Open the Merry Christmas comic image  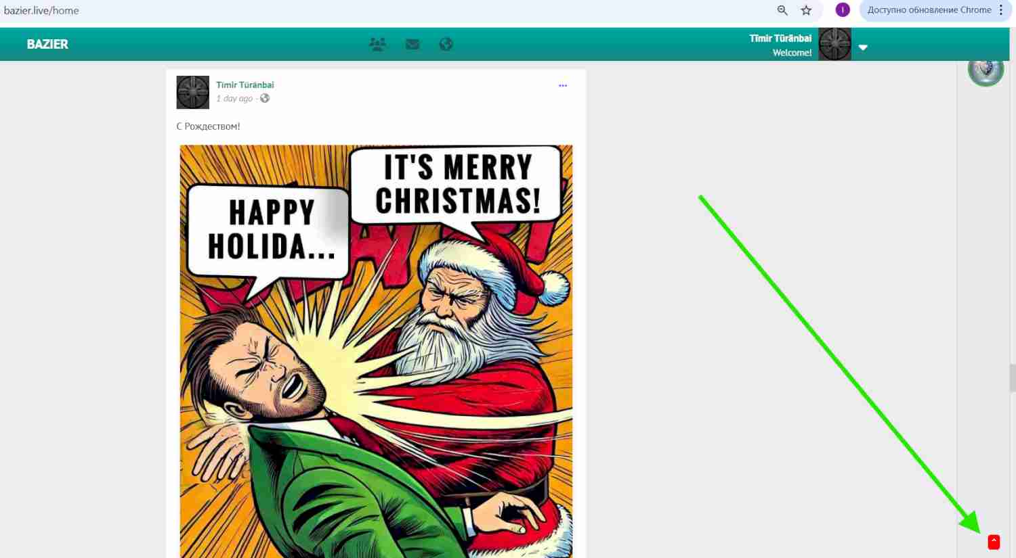[376, 350]
